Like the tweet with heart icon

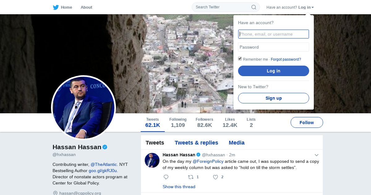pyautogui.click(x=215, y=177)
